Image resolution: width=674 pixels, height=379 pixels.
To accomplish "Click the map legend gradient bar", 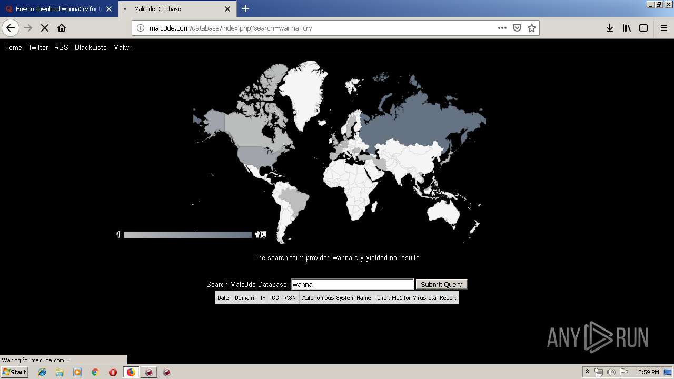I will 187,235.
